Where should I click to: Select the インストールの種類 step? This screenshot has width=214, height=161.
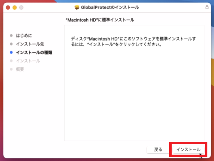tap(34, 53)
